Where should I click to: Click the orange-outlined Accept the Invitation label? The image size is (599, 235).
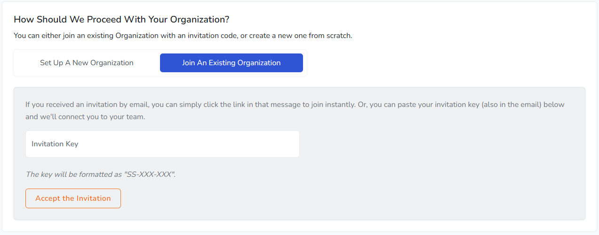[x=73, y=198]
